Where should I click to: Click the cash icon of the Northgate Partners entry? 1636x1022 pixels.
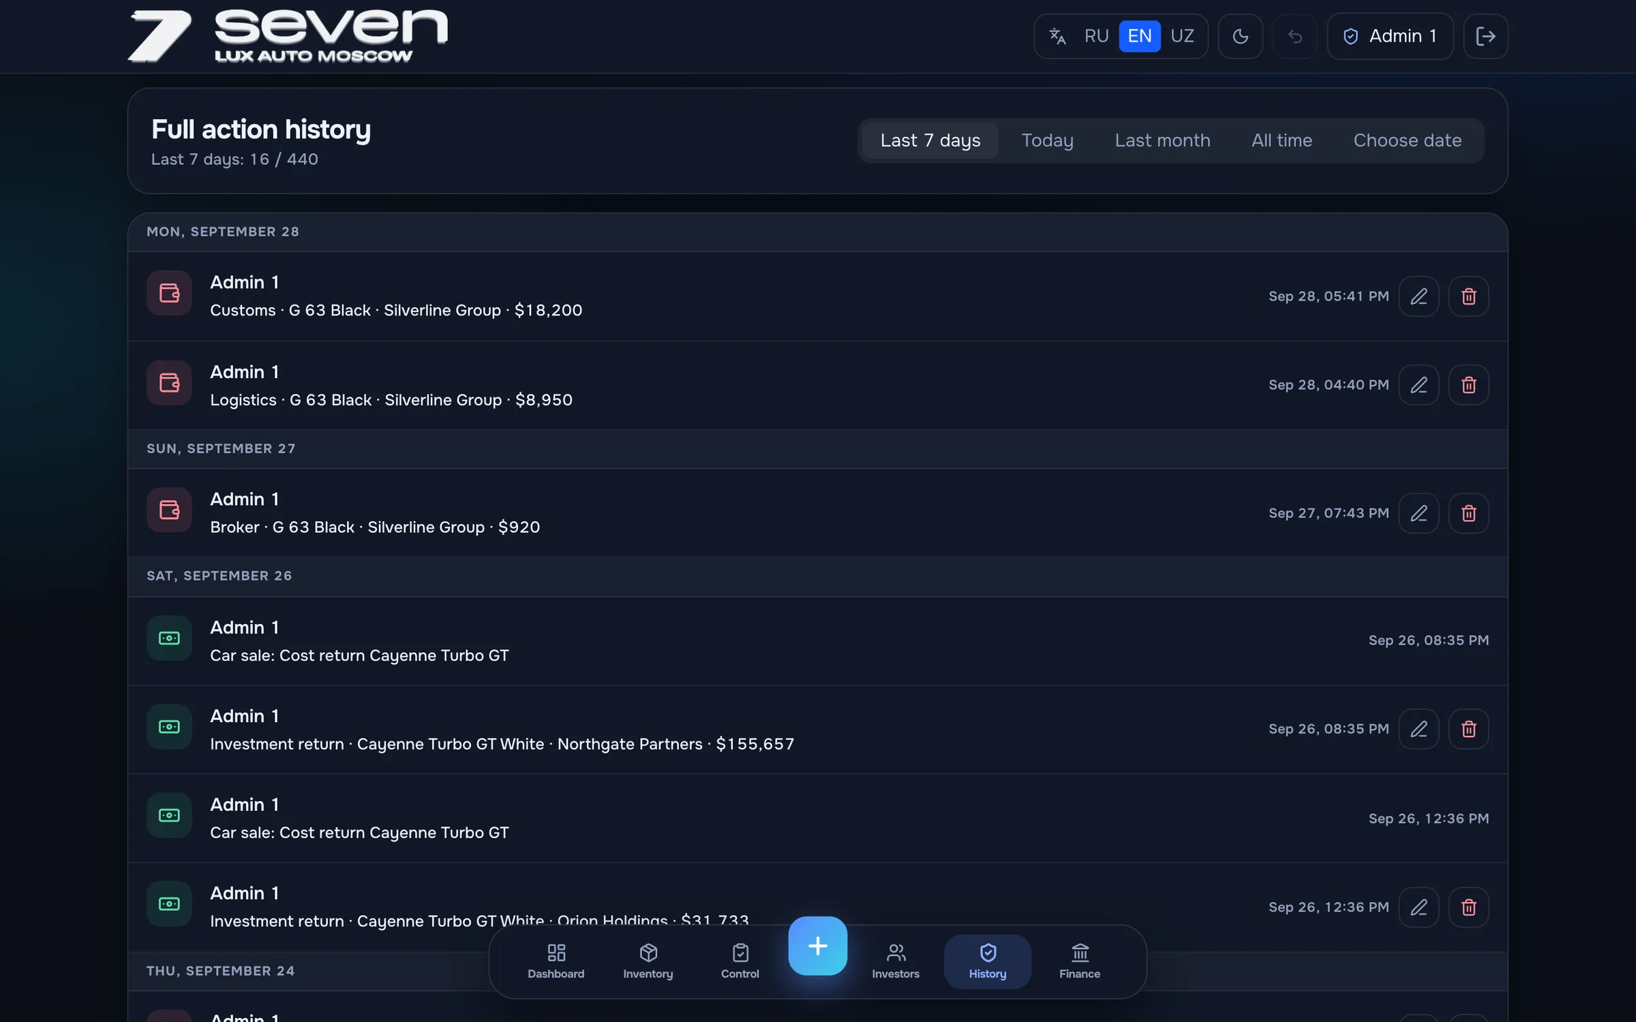pos(169,727)
